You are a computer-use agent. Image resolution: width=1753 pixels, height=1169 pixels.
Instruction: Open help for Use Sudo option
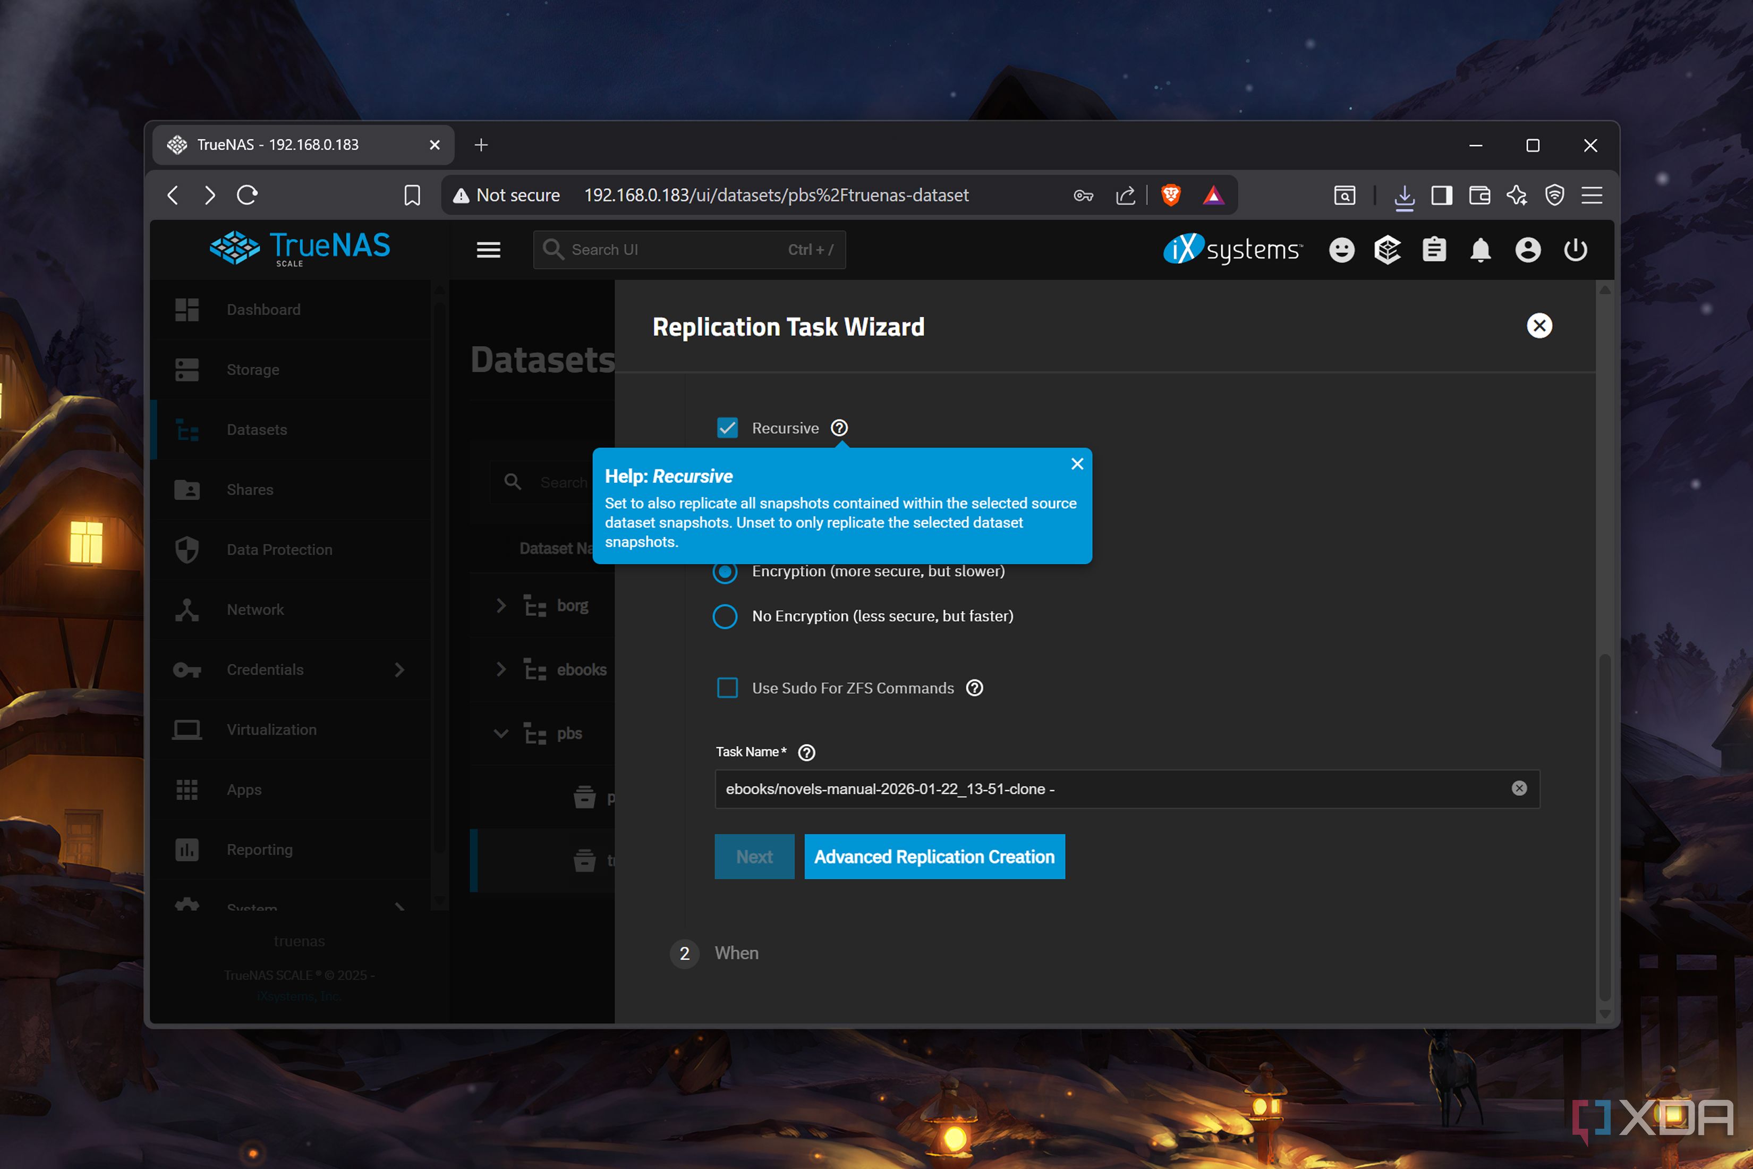(974, 688)
